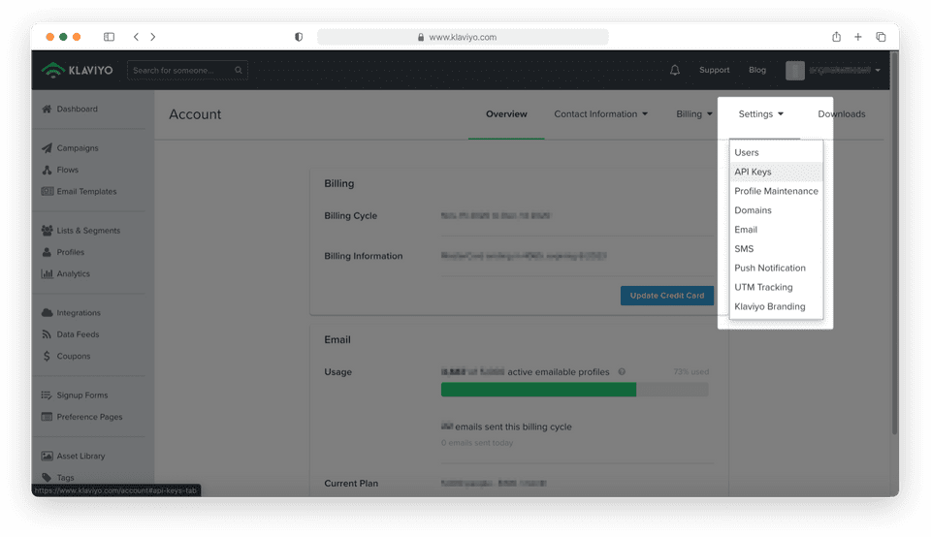The height and width of the screenshot is (537, 931).
Task: Click the Profiles person icon
Action: pyautogui.click(x=47, y=252)
